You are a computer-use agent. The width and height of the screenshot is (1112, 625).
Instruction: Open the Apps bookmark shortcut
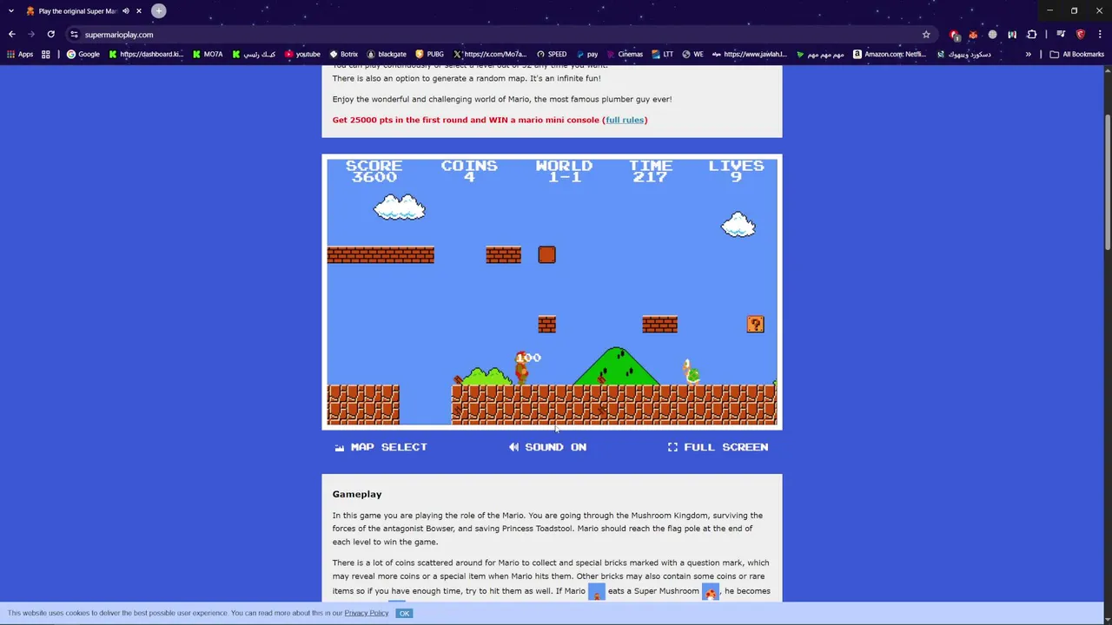(20, 54)
